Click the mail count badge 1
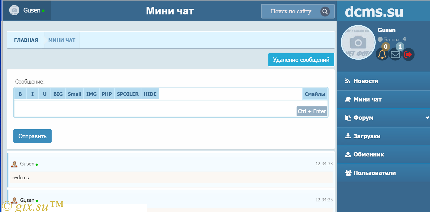 pos(400,47)
